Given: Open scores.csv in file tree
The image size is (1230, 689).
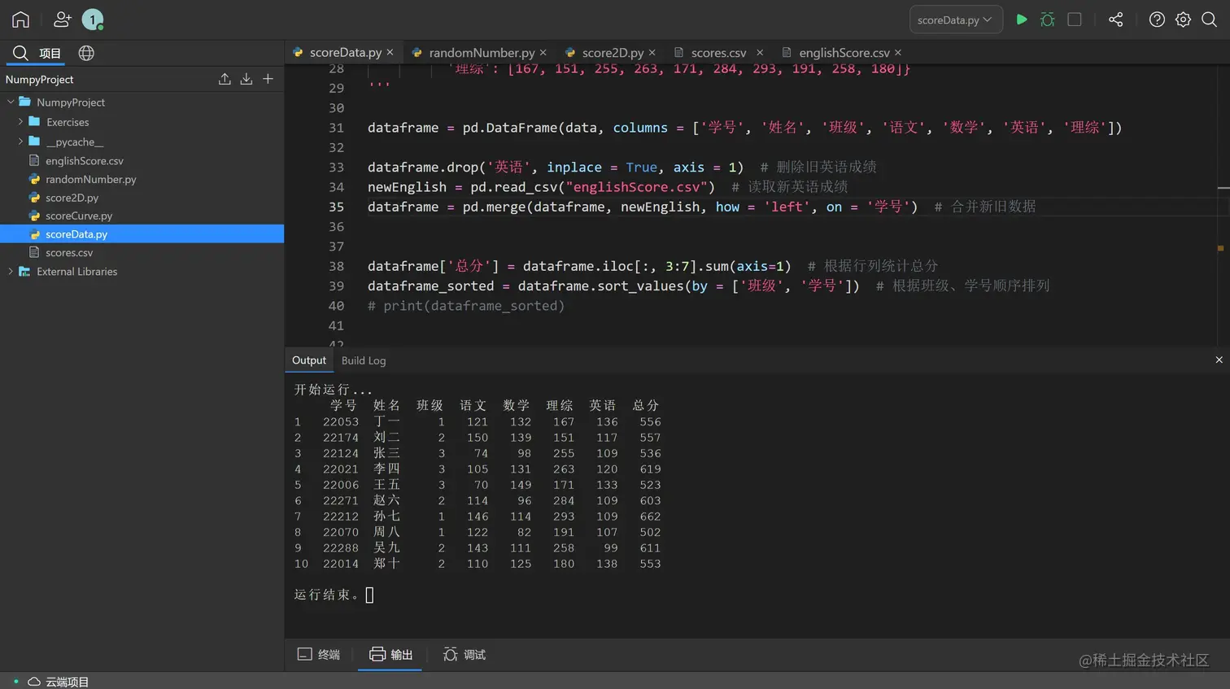Looking at the screenshot, I should pyautogui.click(x=69, y=252).
